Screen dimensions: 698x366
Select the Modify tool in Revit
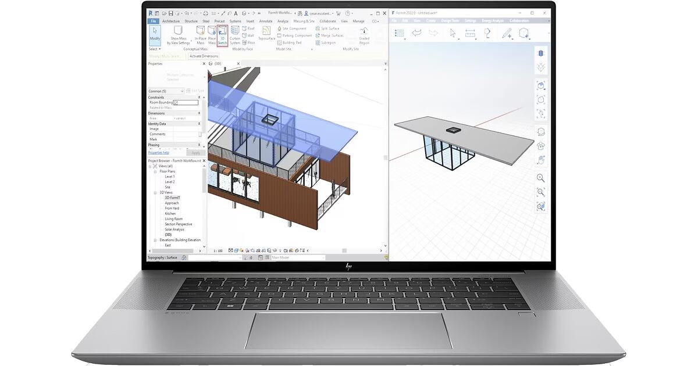point(155,34)
